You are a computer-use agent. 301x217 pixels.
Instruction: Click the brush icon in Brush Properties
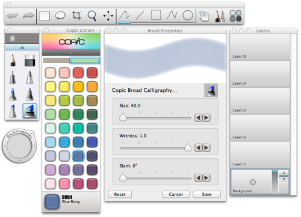211,90
